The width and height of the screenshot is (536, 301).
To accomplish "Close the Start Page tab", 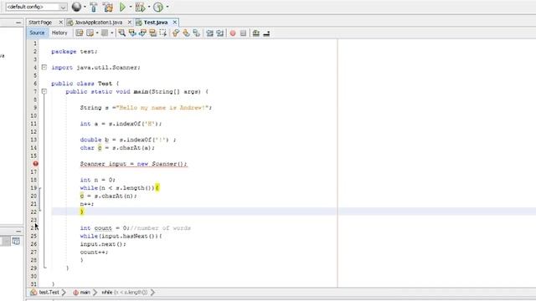I will coord(60,23).
